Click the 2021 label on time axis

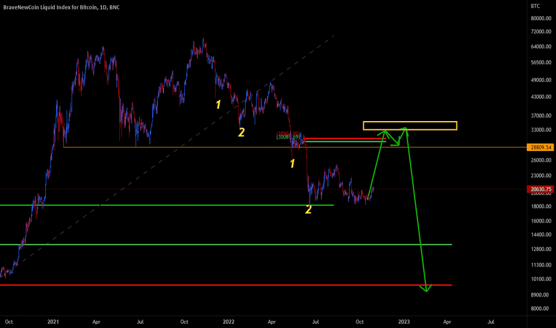pos(53,322)
